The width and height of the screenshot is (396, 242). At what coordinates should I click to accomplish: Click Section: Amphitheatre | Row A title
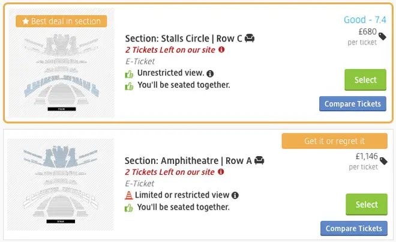[188, 160]
